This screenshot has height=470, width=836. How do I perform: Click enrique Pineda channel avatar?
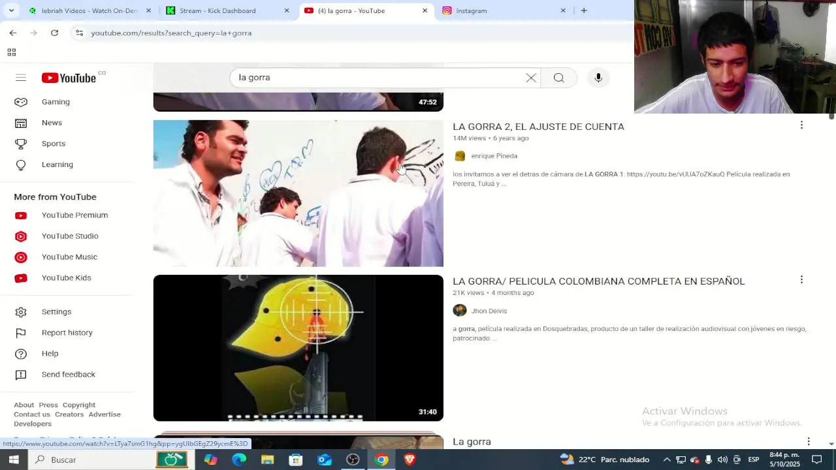(460, 156)
